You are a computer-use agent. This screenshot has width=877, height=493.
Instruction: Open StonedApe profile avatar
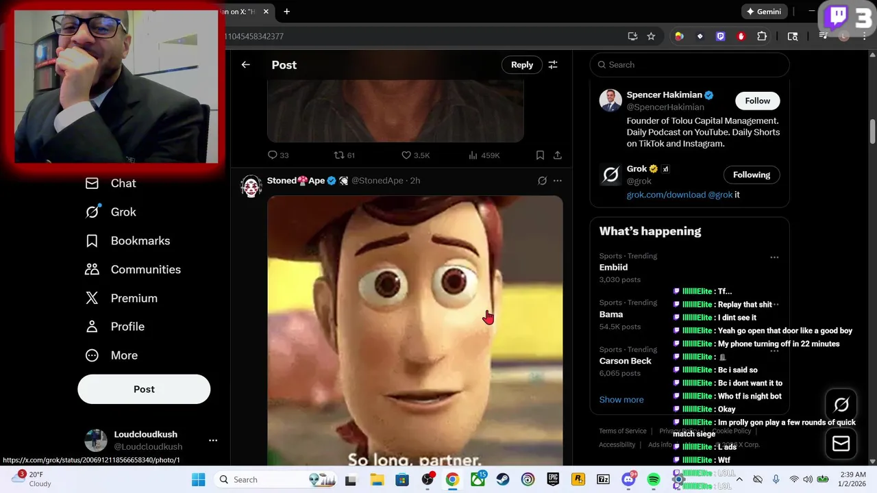[x=251, y=186]
